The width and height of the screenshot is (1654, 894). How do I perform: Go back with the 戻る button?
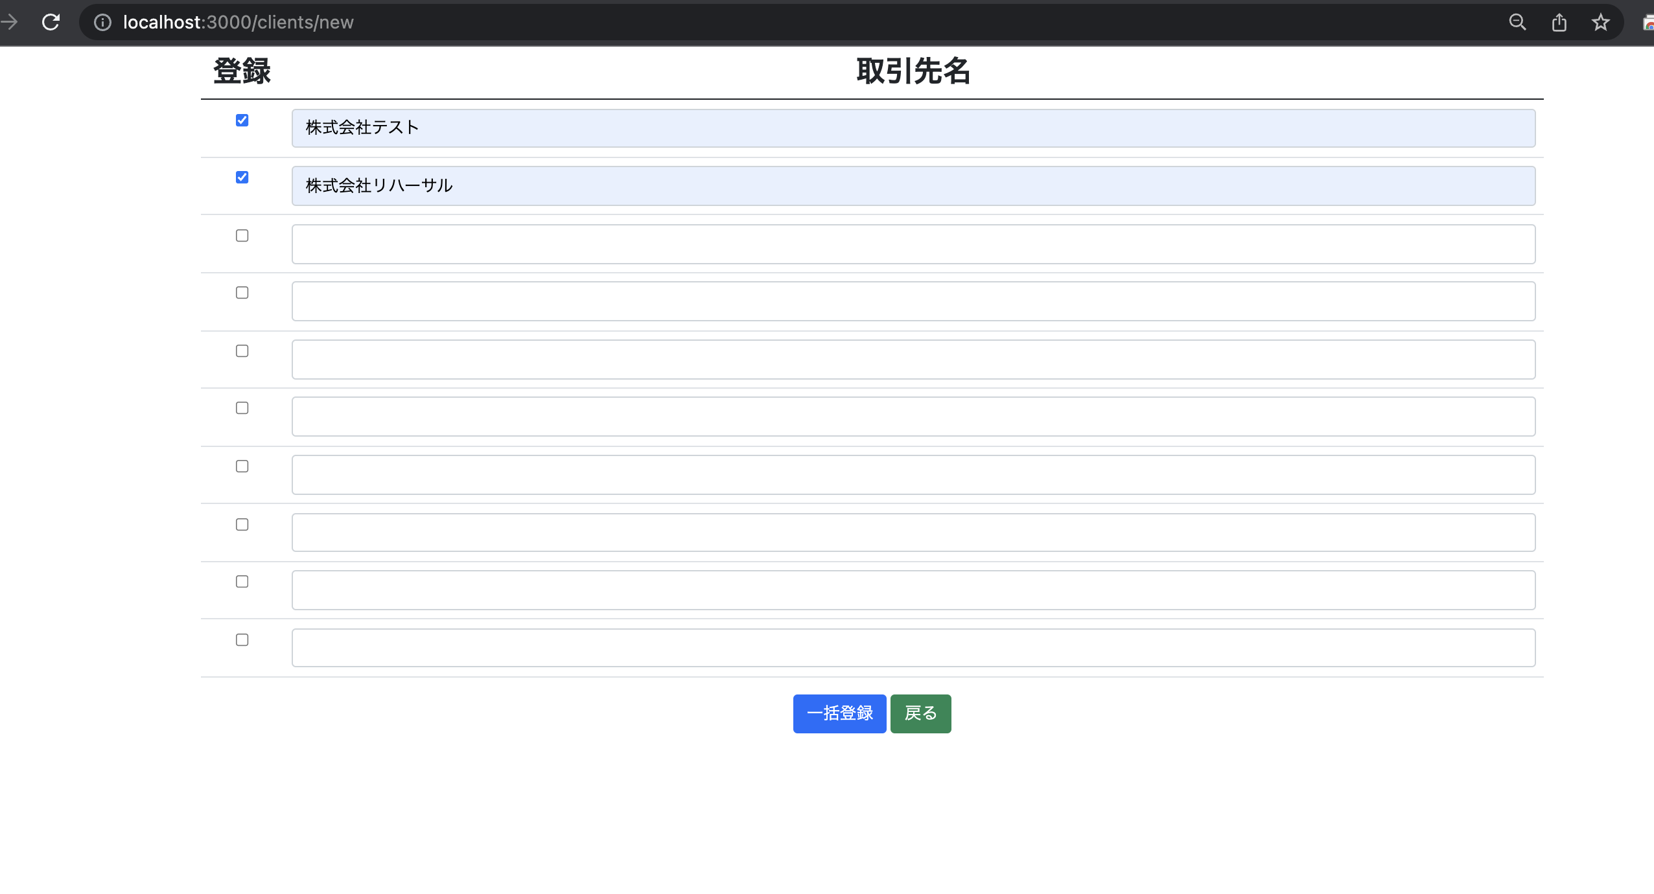[x=920, y=714]
